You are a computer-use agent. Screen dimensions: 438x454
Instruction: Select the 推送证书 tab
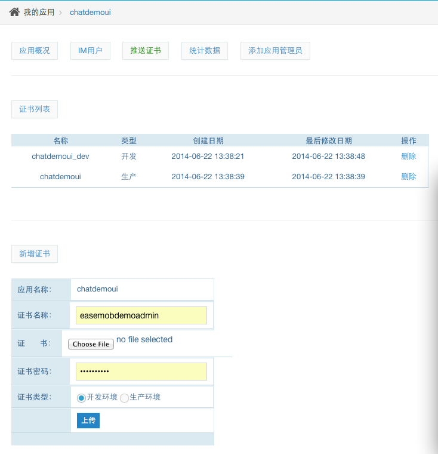[x=146, y=51]
